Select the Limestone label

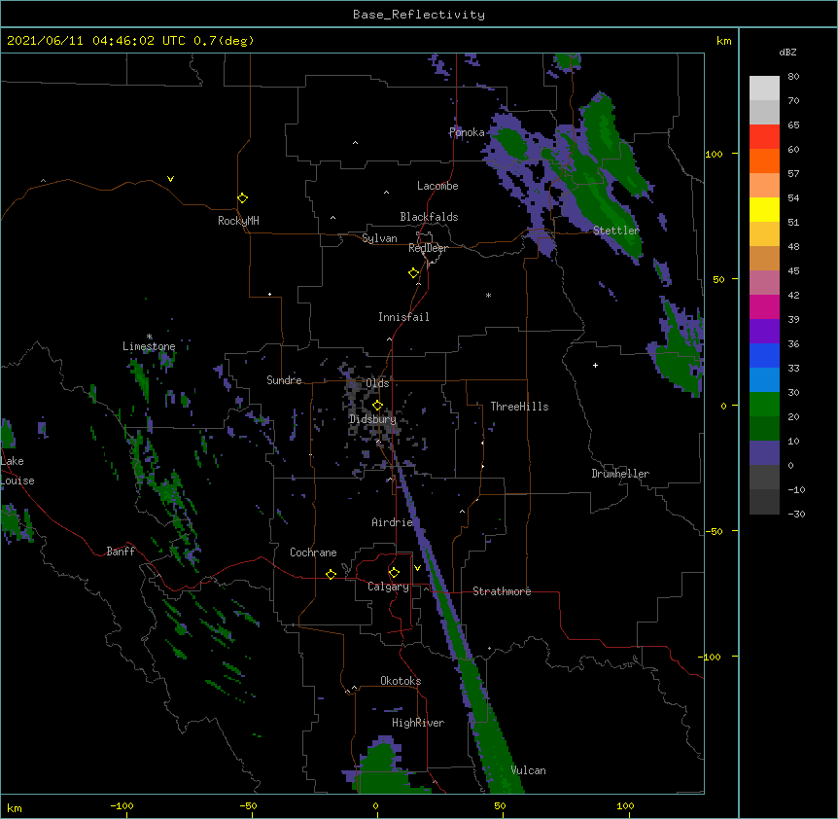point(149,346)
